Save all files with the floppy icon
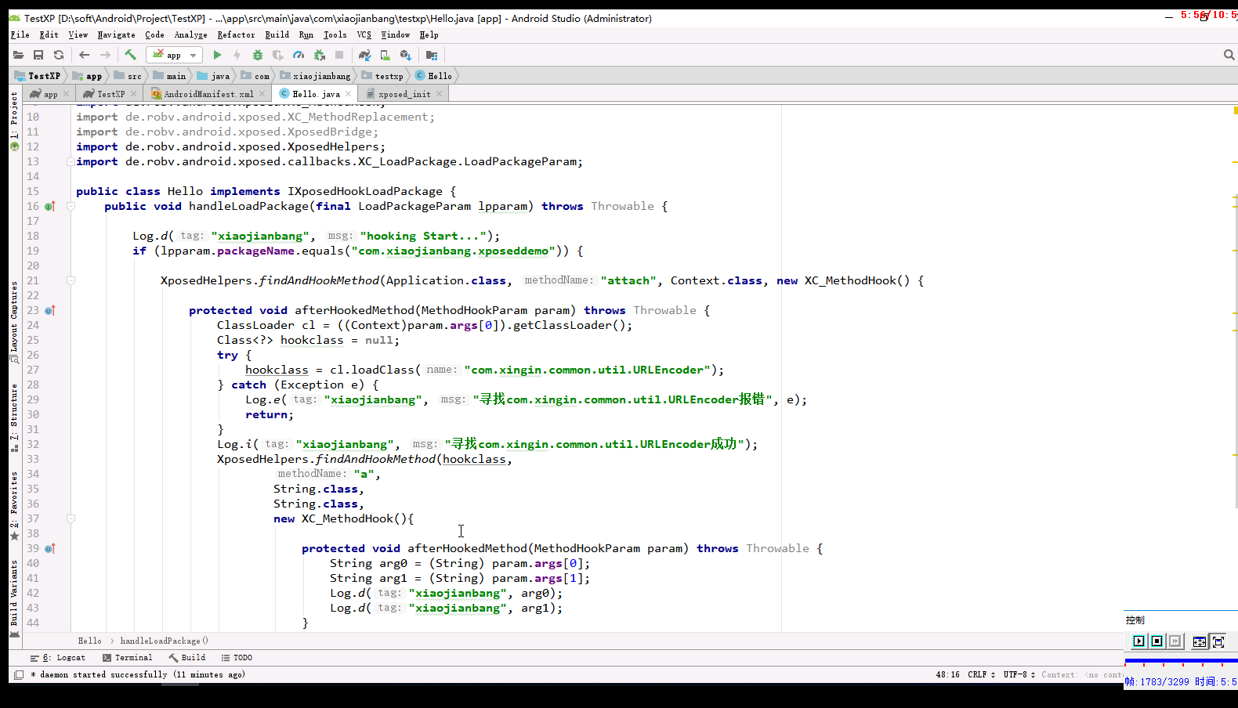1238x708 pixels. (38, 55)
